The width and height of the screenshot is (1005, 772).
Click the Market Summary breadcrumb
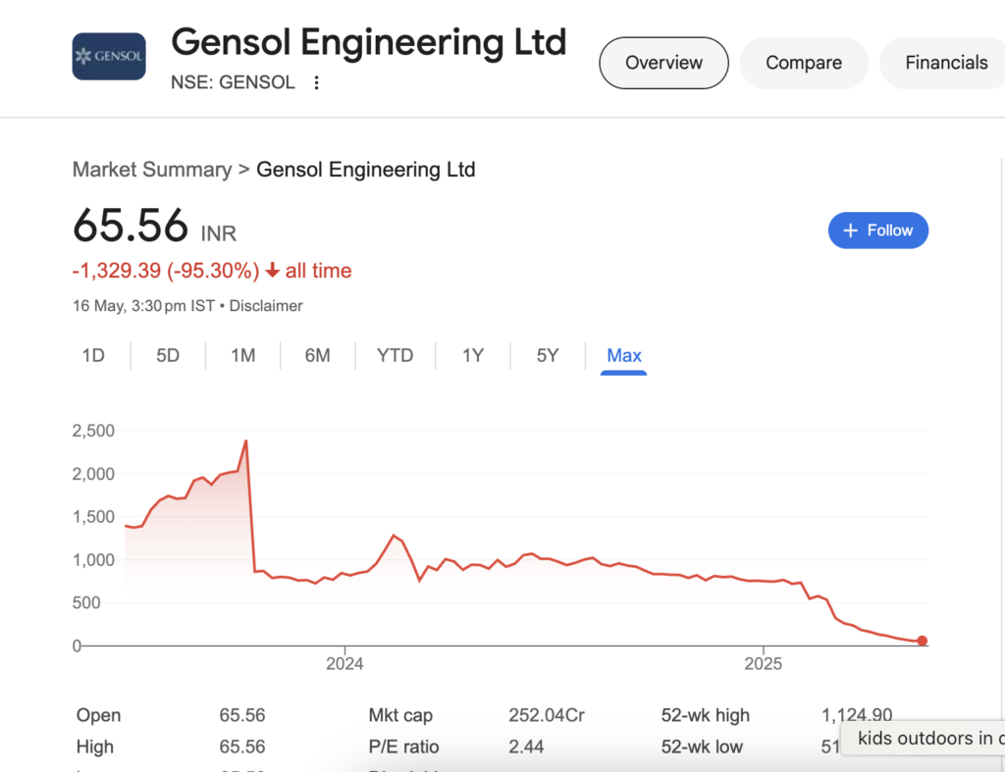152,169
